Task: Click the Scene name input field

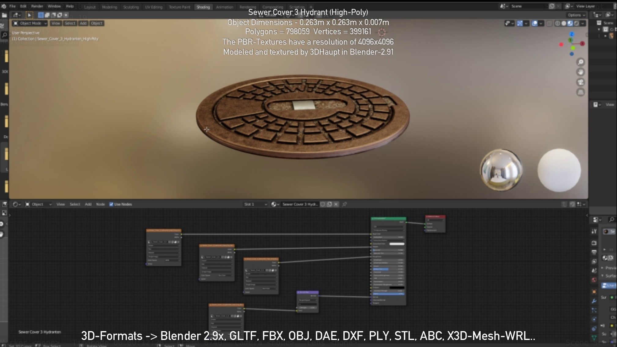Action: tap(529, 6)
